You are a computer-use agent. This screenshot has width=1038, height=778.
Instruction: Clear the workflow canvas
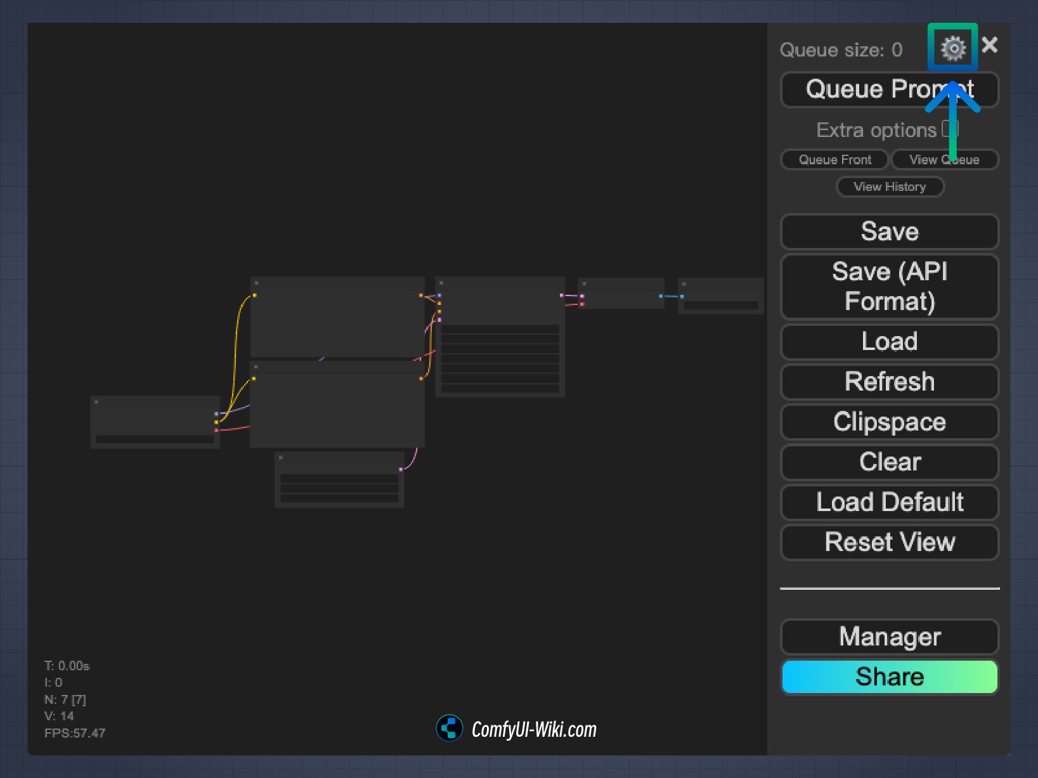pos(889,462)
